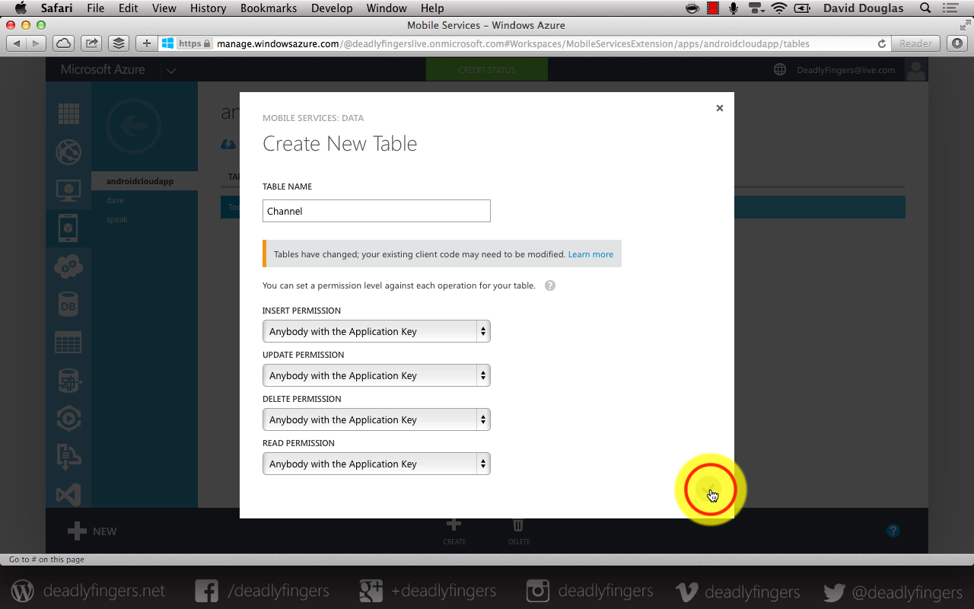Open the Bookmarks menu
This screenshot has width=974, height=609.
269,8
